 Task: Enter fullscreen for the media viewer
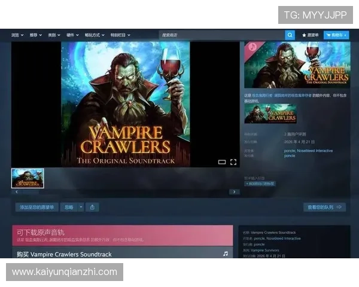233,162
